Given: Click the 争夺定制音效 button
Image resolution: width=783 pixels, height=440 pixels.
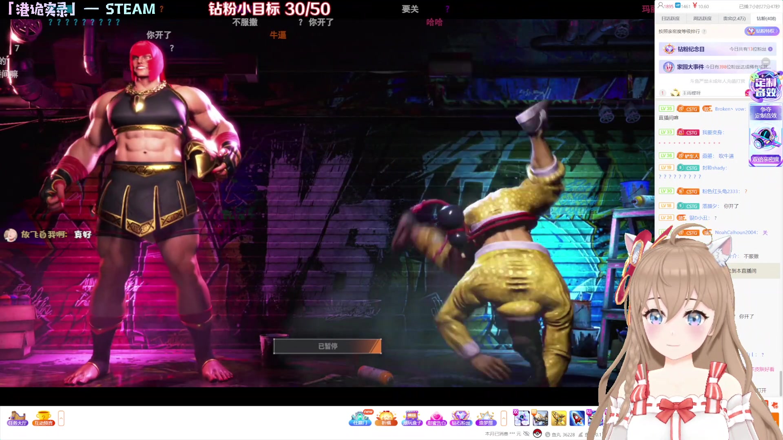Looking at the screenshot, I should point(765,112).
